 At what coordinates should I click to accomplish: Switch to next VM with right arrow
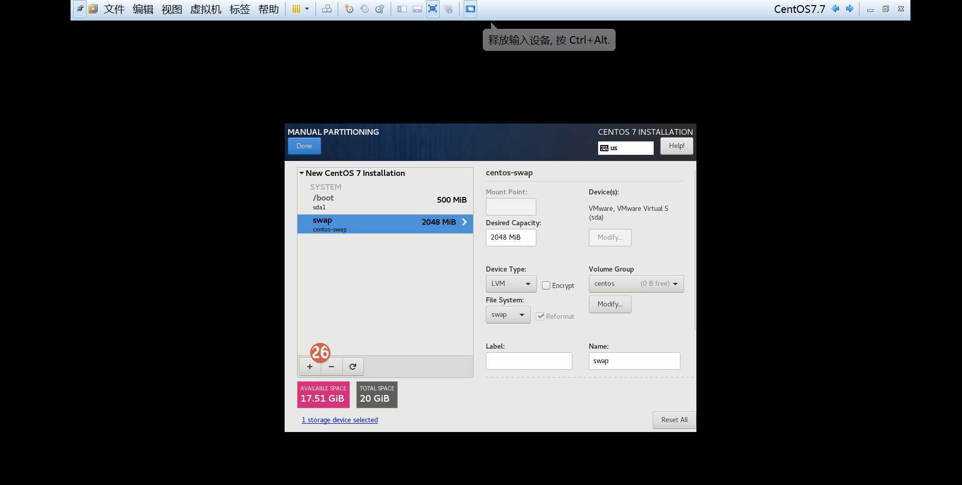[x=850, y=9]
